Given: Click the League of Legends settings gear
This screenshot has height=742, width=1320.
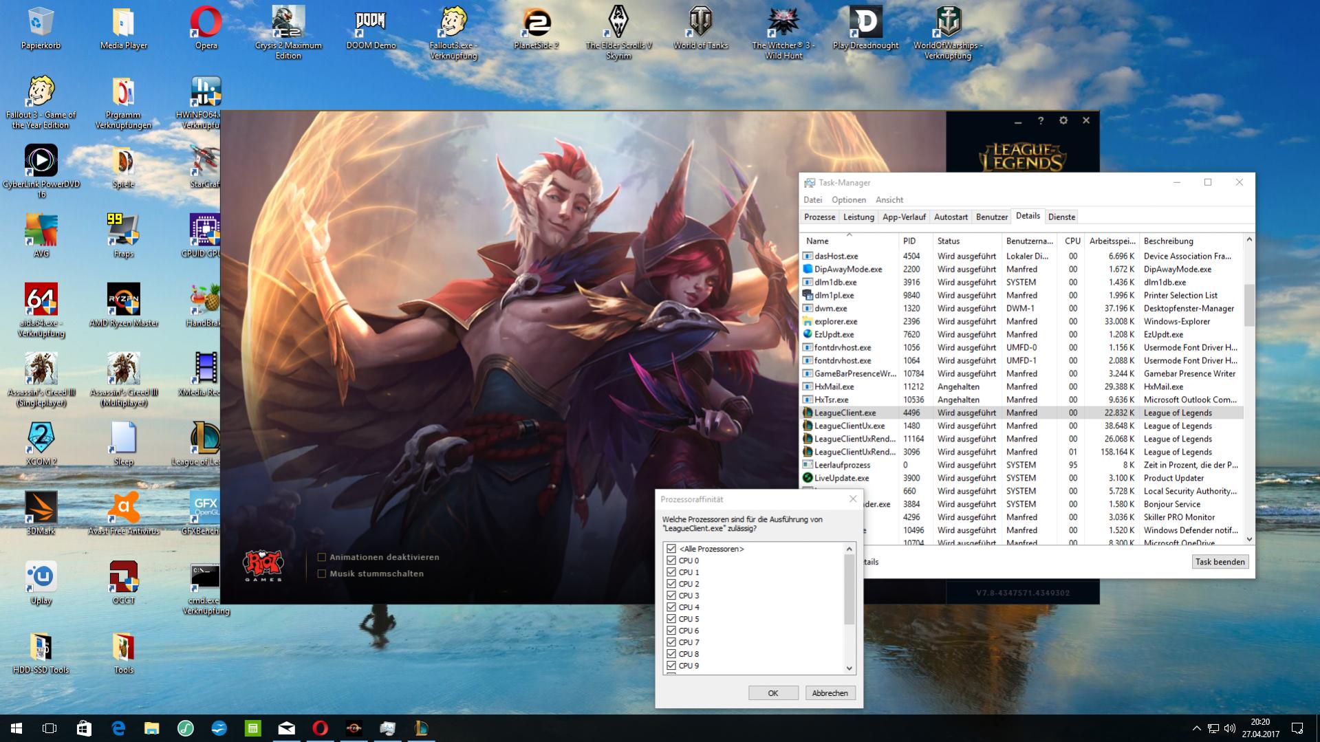Looking at the screenshot, I should pyautogui.click(x=1063, y=120).
